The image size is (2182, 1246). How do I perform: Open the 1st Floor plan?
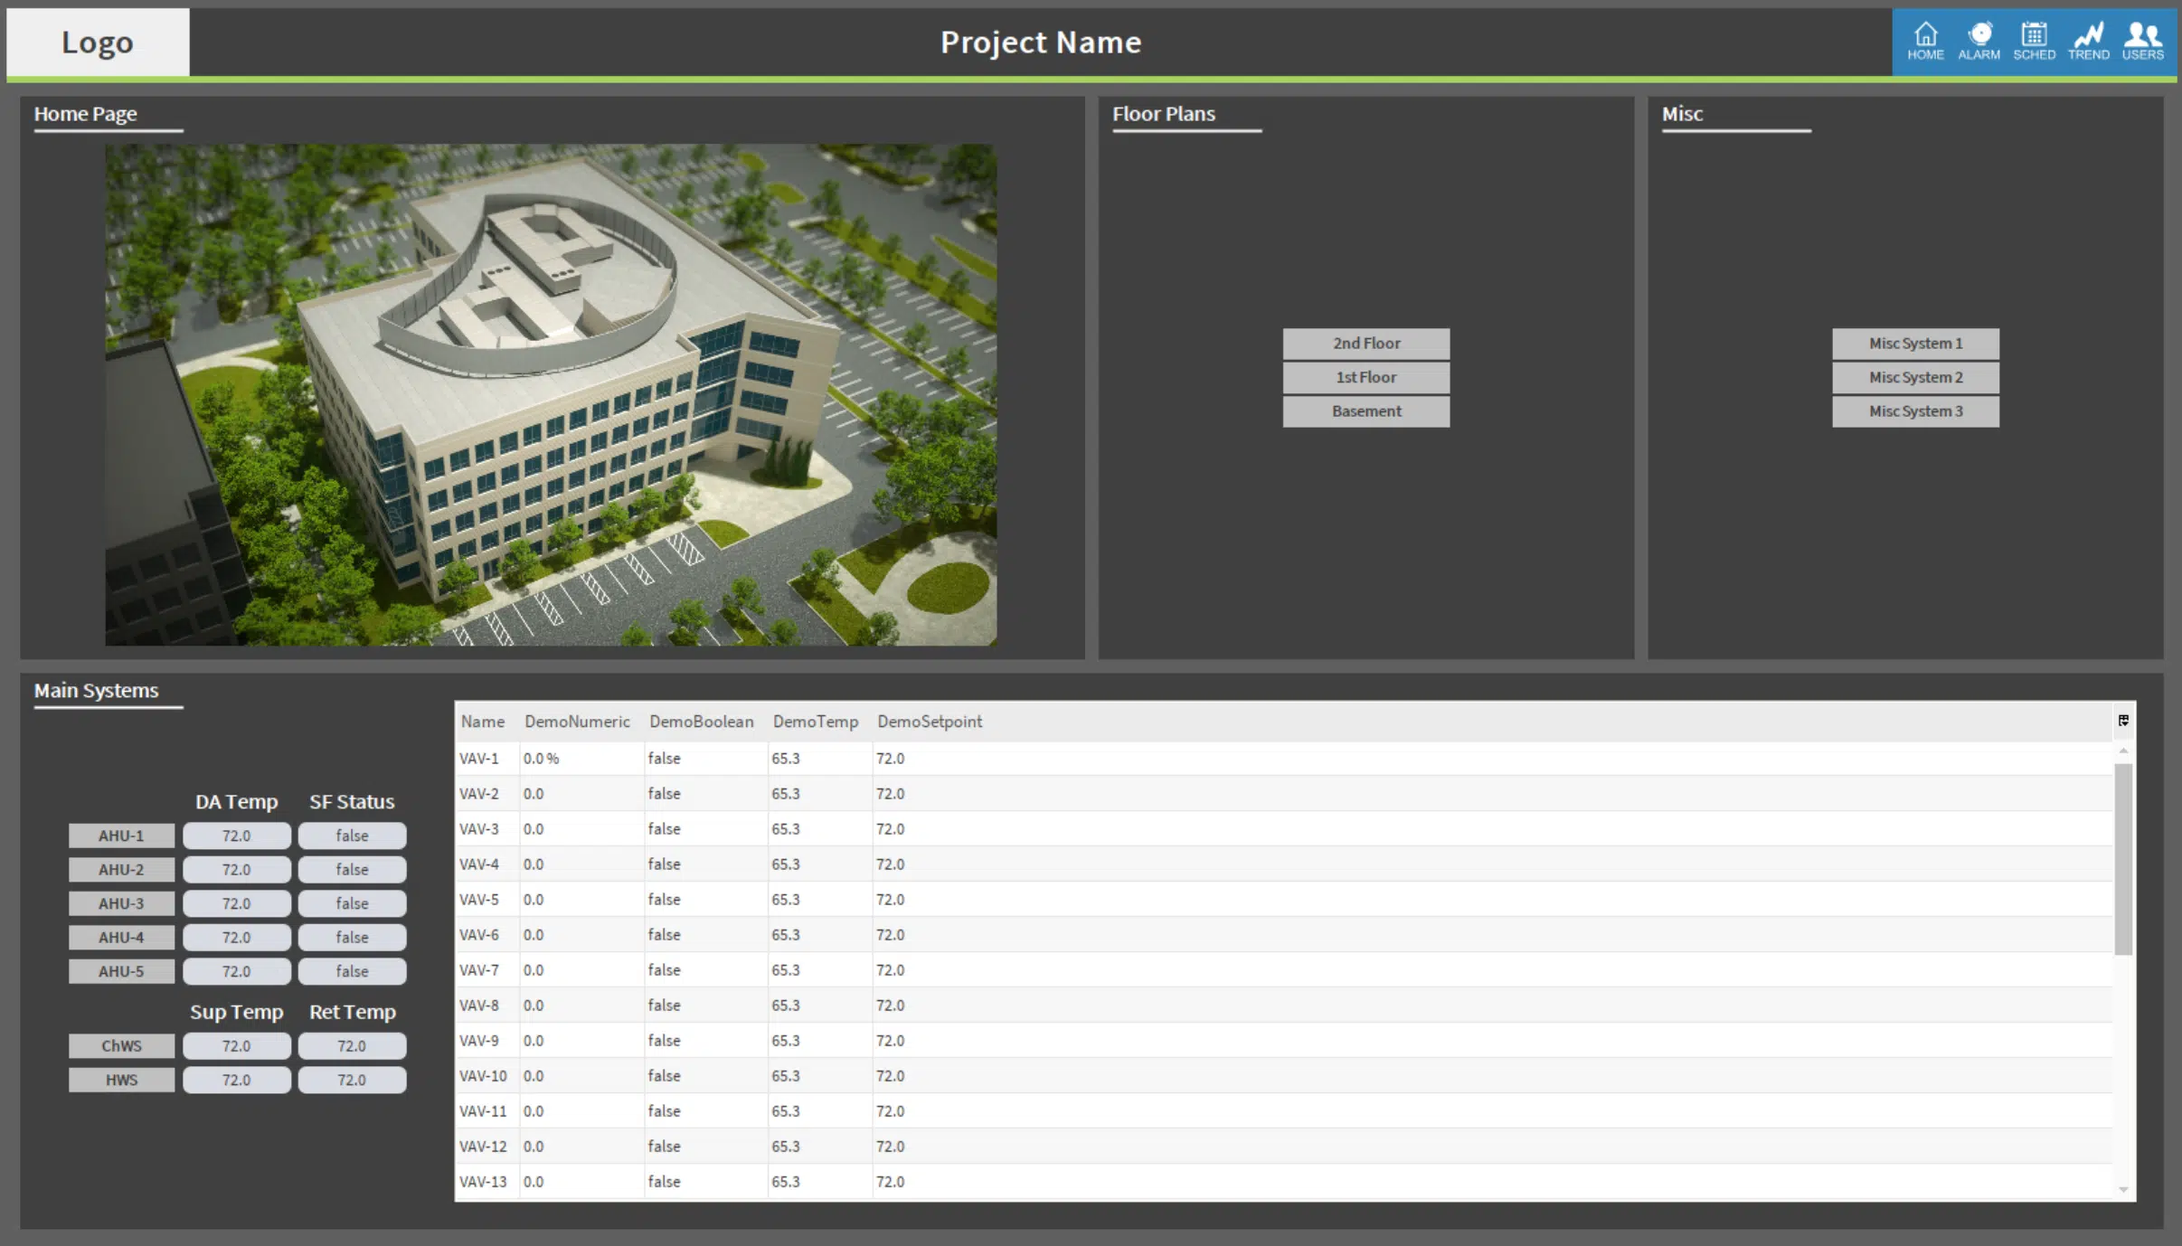(x=1365, y=377)
